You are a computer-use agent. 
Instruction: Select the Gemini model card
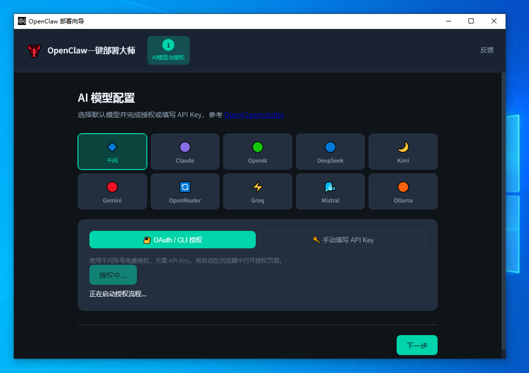tap(112, 191)
